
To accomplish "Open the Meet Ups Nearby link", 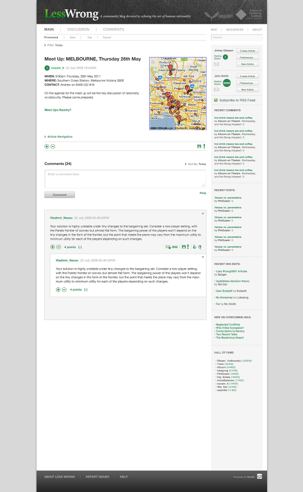I will [x=58, y=110].
